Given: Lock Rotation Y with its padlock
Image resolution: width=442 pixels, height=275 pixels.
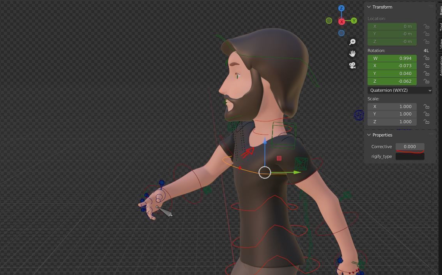Looking at the screenshot, I should click(x=426, y=74).
